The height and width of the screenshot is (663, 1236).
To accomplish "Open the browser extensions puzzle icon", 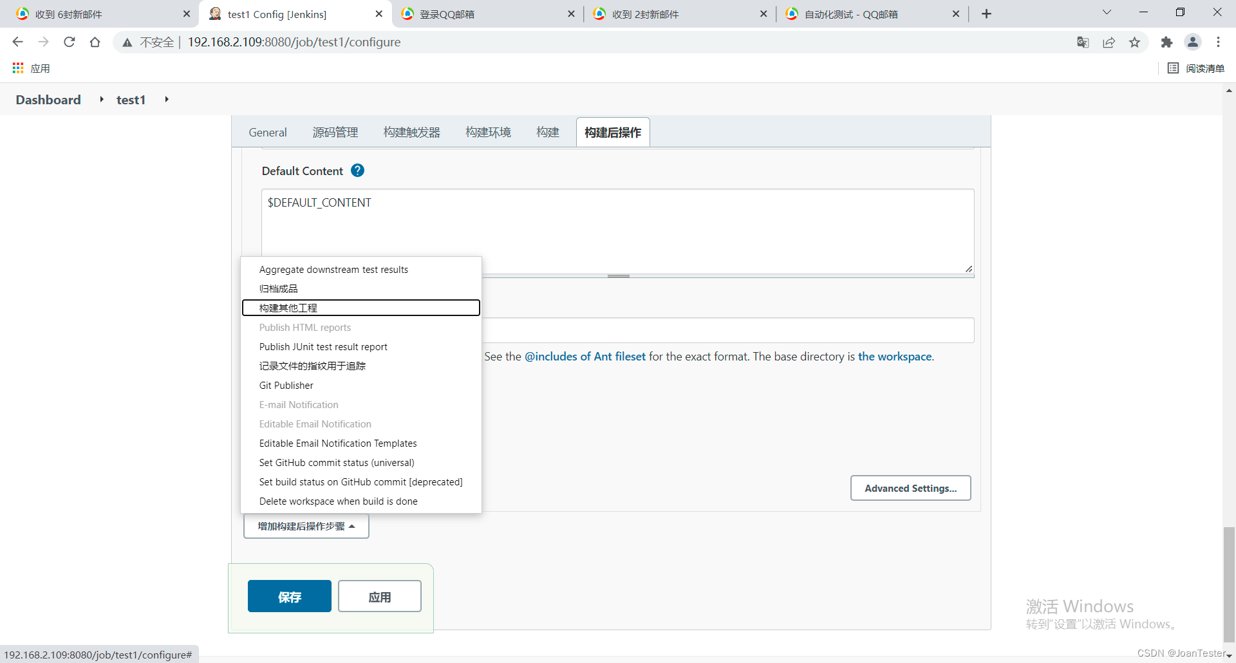I will coord(1167,42).
